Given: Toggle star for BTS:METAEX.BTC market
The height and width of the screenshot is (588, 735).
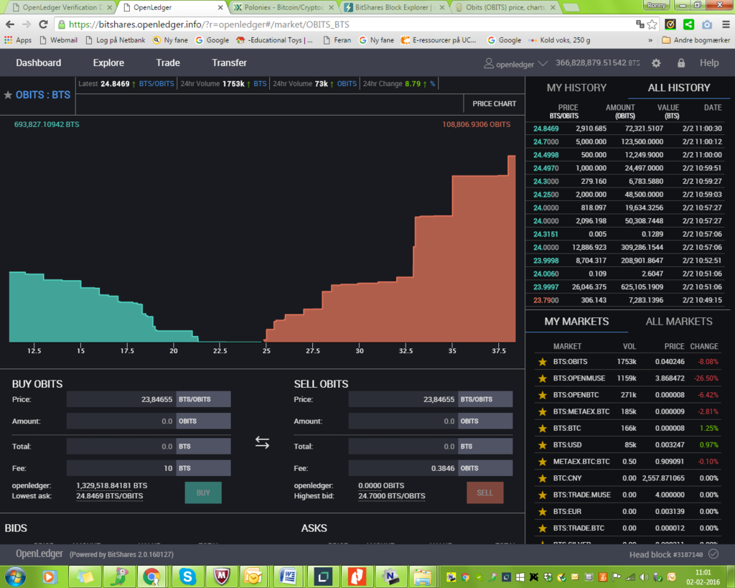Looking at the screenshot, I should [543, 411].
